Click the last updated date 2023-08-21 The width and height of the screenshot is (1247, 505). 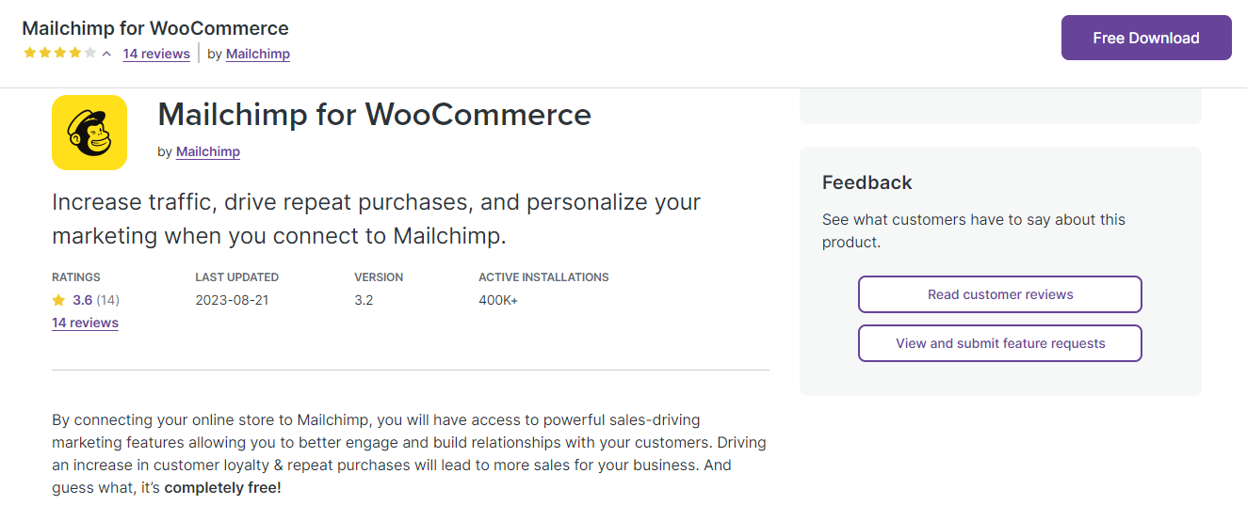pyautogui.click(x=232, y=301)
